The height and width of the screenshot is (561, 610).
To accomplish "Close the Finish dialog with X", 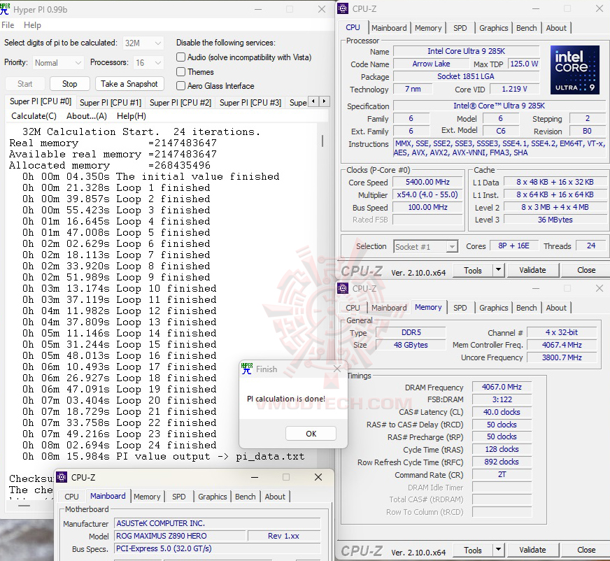I will tap(337, 369).
